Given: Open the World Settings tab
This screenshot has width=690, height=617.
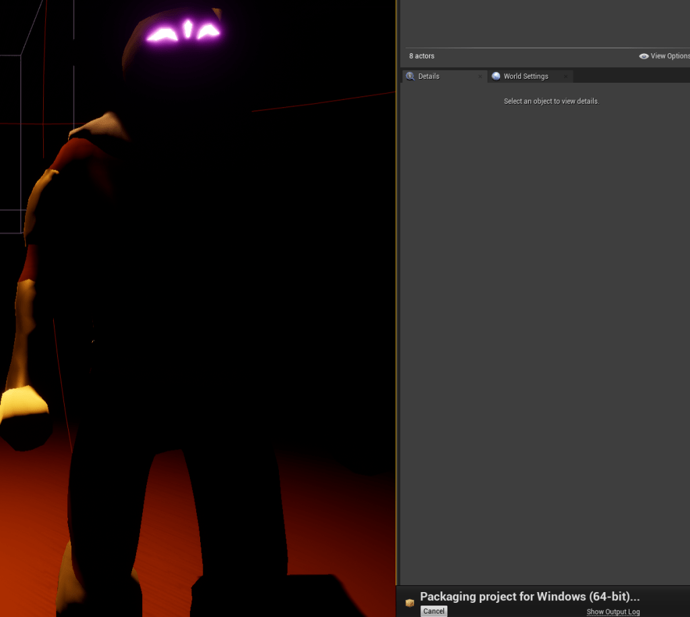Looking at the screenshot, I should pos(526,77).
